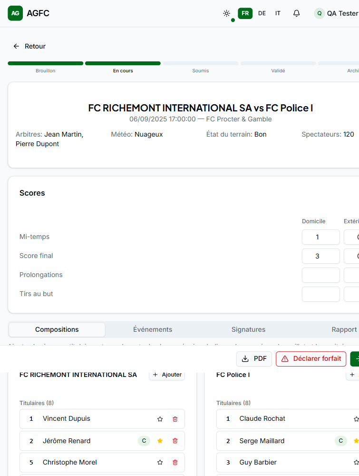Delete Vincent Dupuis from lineup

click(175, 419)
